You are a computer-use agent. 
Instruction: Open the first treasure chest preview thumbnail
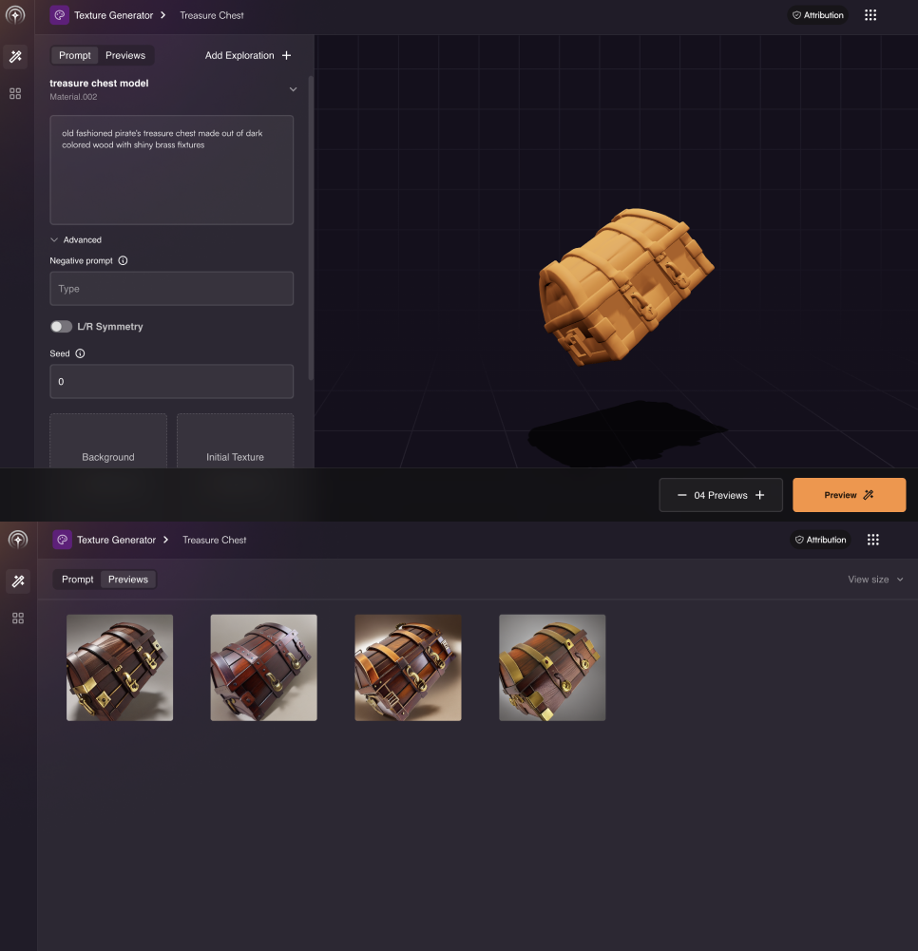click(120, 668)
